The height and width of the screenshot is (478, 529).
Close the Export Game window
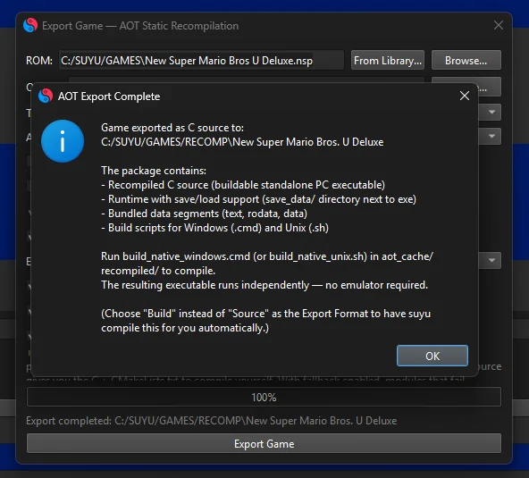pos(499,25)
